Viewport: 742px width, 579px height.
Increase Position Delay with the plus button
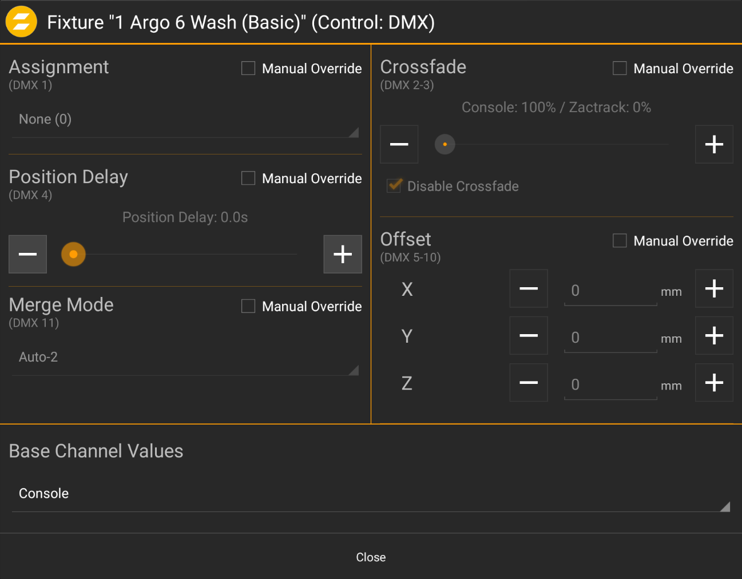[342, 254]
